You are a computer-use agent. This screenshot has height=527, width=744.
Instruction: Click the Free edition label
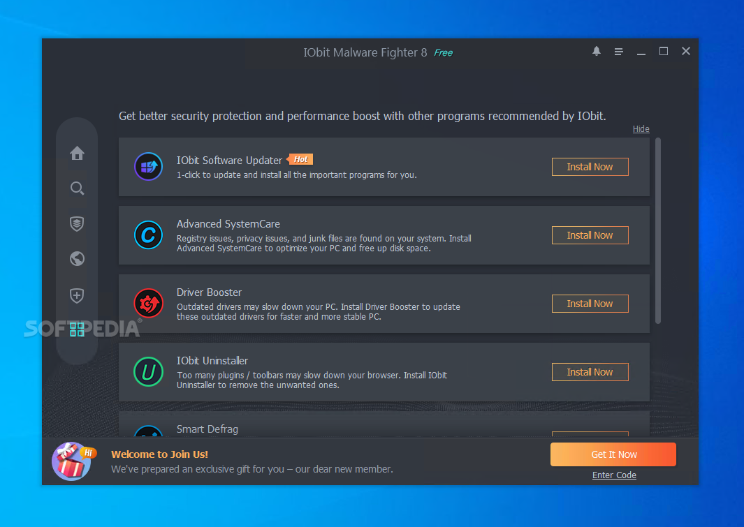tap(443, 53)
